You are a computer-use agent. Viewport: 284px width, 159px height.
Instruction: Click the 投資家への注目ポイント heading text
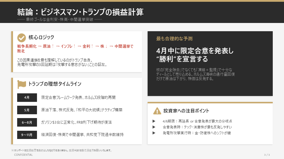click(x=186, y=111)
